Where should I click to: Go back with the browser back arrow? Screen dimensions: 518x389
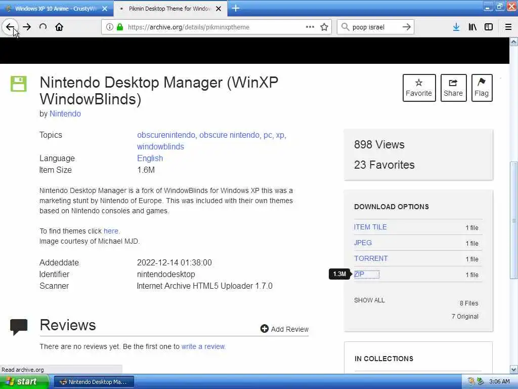coord(10,27)
